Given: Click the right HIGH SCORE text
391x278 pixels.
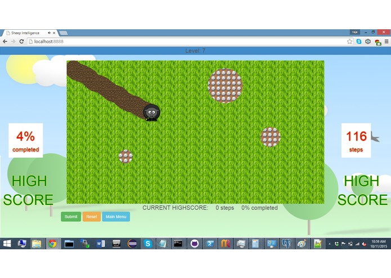Looking at the screenshot, I should point(362,190).
